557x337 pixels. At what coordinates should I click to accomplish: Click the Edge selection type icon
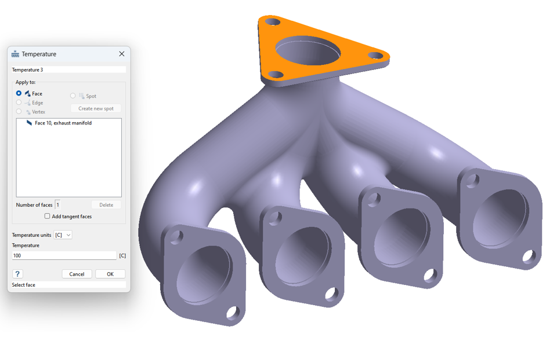click(x=27, y=102)
